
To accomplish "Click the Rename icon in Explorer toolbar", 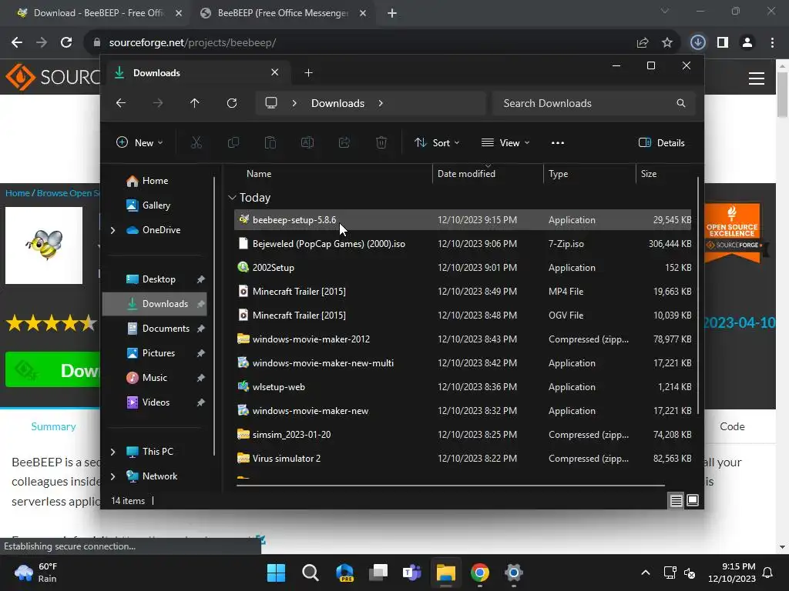I will pos(307,142).
